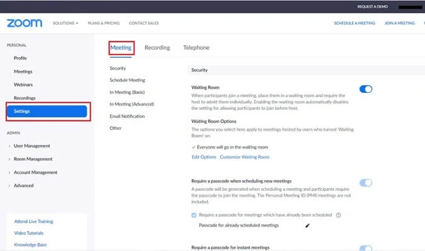This screenshot has width=425, height=251.
Task: Click the Edit Options link
Action: tap(204, 157)
